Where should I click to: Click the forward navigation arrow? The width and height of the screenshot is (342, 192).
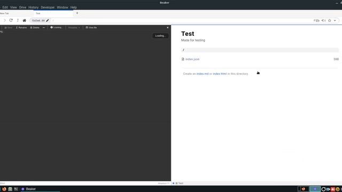(5, 20)
